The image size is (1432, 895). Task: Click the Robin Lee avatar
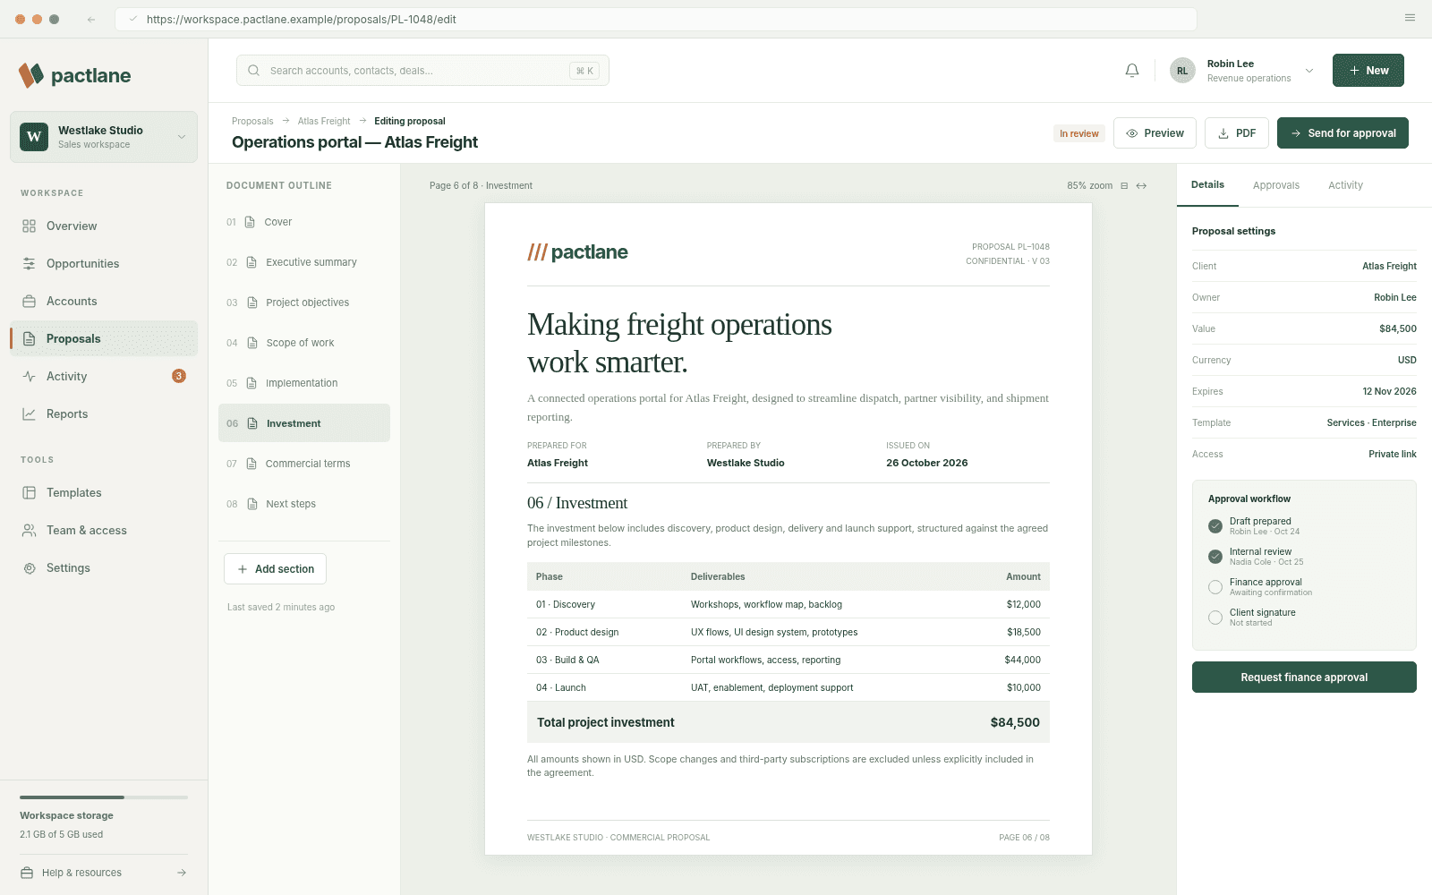1182,71
